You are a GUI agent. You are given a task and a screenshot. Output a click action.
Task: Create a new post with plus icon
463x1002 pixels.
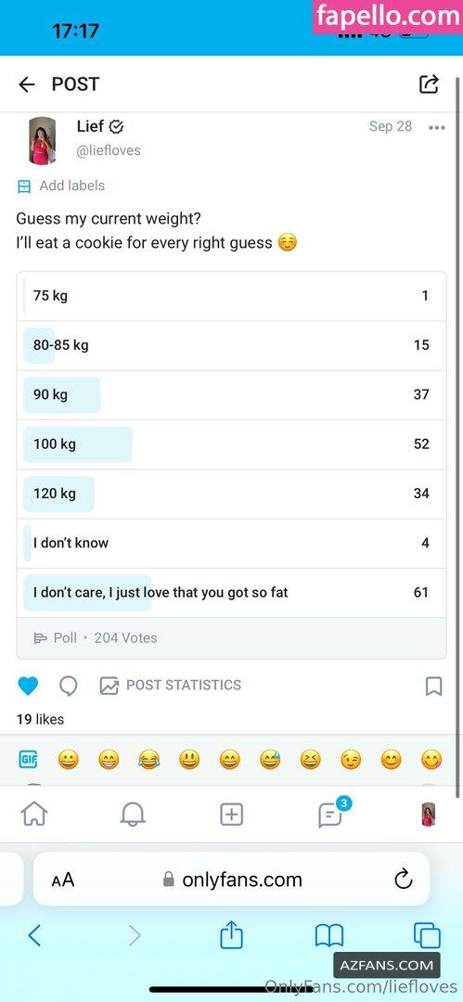pyautogui.click(x=231, y=815)
